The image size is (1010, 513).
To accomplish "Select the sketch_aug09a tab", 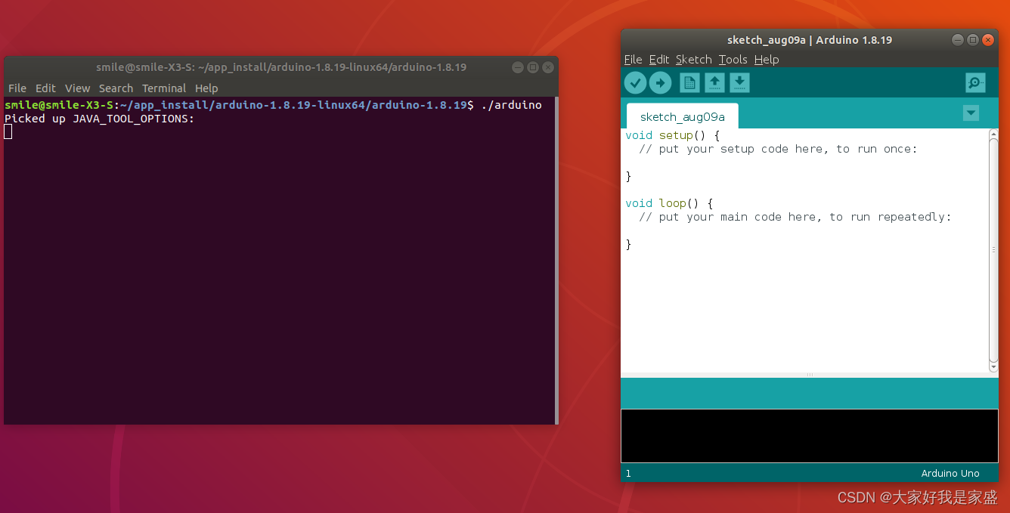I will 682,117.
